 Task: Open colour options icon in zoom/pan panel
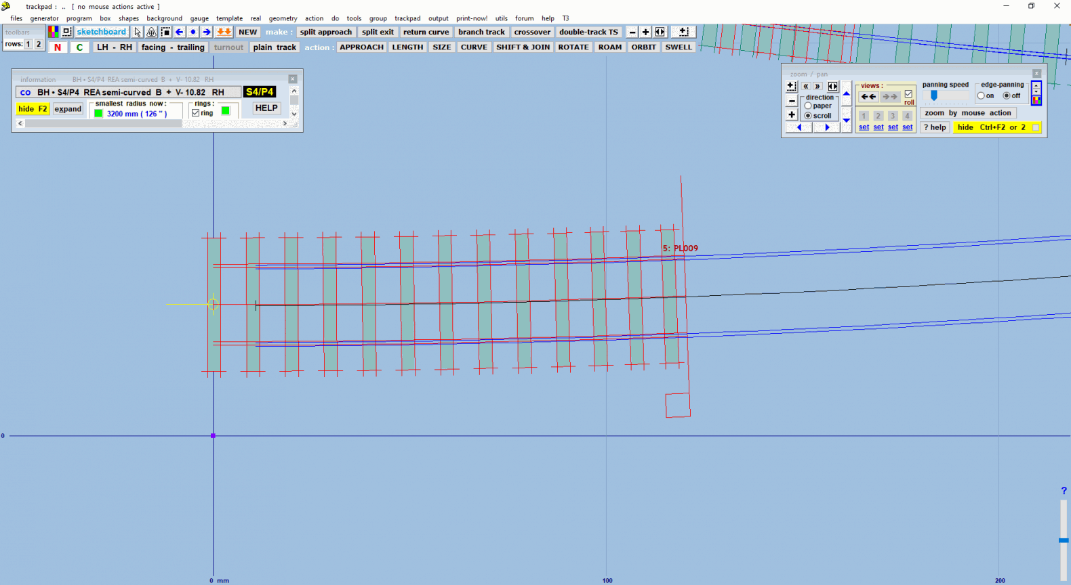1036,100
